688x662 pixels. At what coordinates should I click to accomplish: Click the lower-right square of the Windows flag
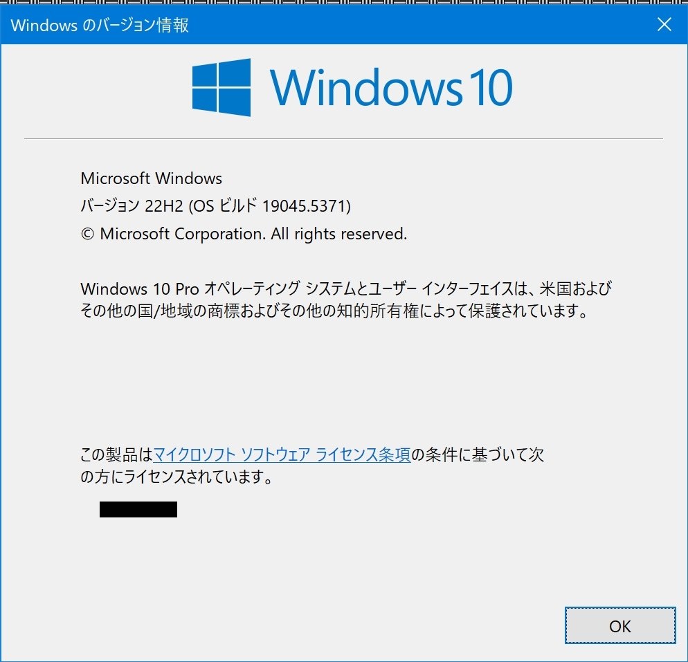235,102
